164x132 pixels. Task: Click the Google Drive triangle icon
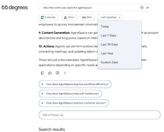point(65,17)
